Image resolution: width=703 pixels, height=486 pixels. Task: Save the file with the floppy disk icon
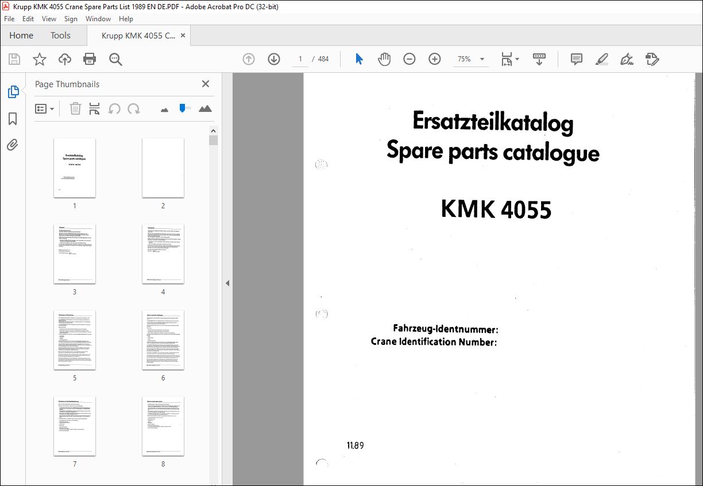click(14, 59)
